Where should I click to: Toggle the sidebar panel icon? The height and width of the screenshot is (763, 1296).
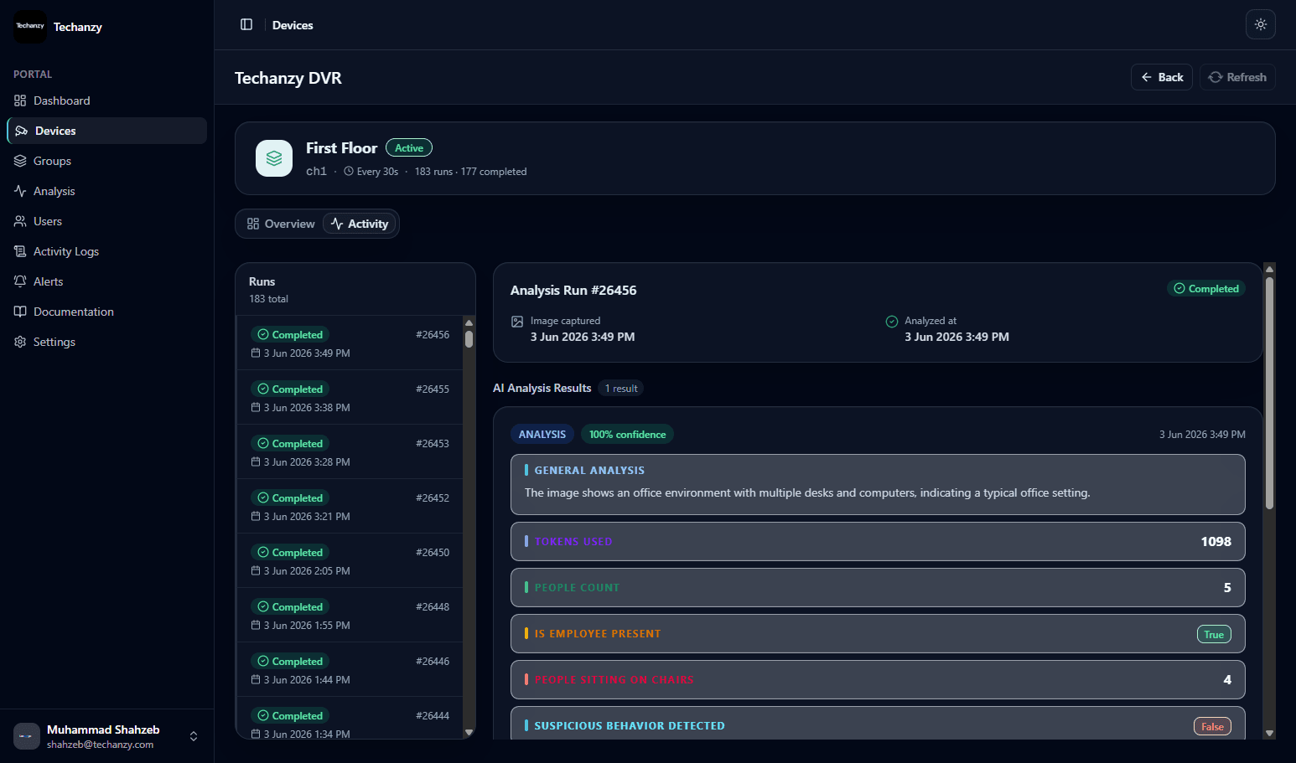(x=246, y=24)
